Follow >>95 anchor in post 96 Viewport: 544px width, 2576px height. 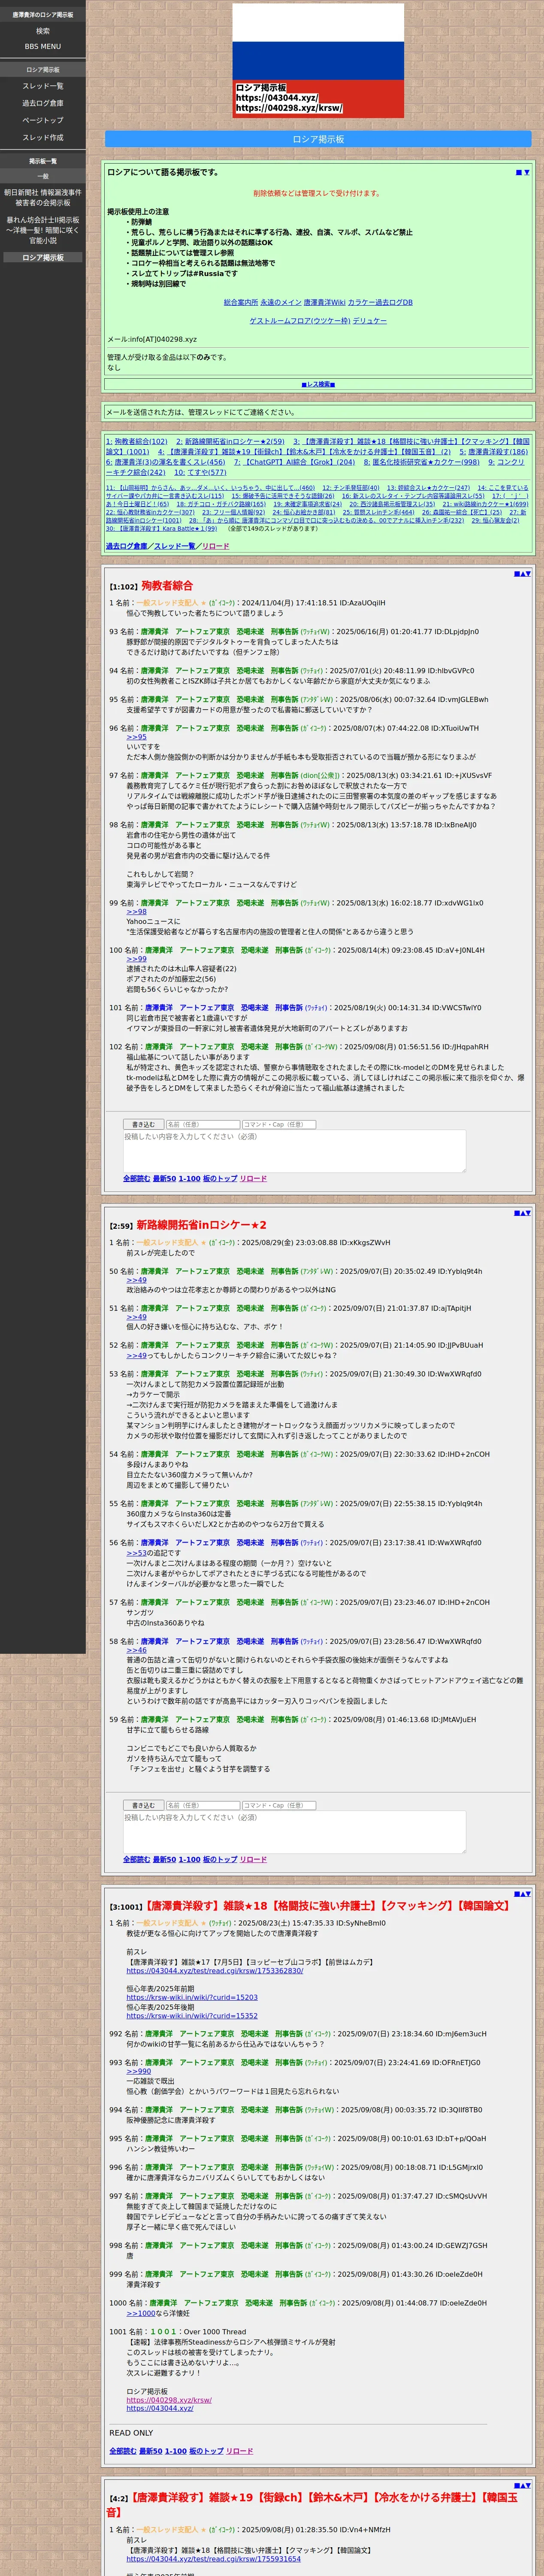tap(136, 737)
